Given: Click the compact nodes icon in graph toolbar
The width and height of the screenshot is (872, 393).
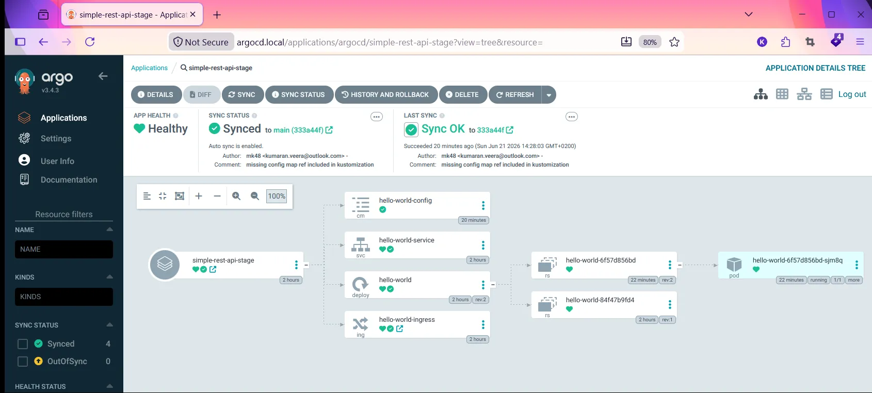Looking at the screenshot, I should 163,196.
